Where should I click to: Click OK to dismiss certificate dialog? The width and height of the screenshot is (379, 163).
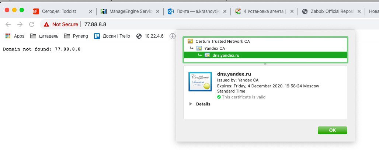tap(332, 130)
